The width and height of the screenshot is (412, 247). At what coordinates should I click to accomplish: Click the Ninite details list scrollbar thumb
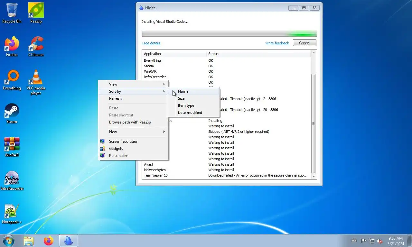(x=314, y=123)
